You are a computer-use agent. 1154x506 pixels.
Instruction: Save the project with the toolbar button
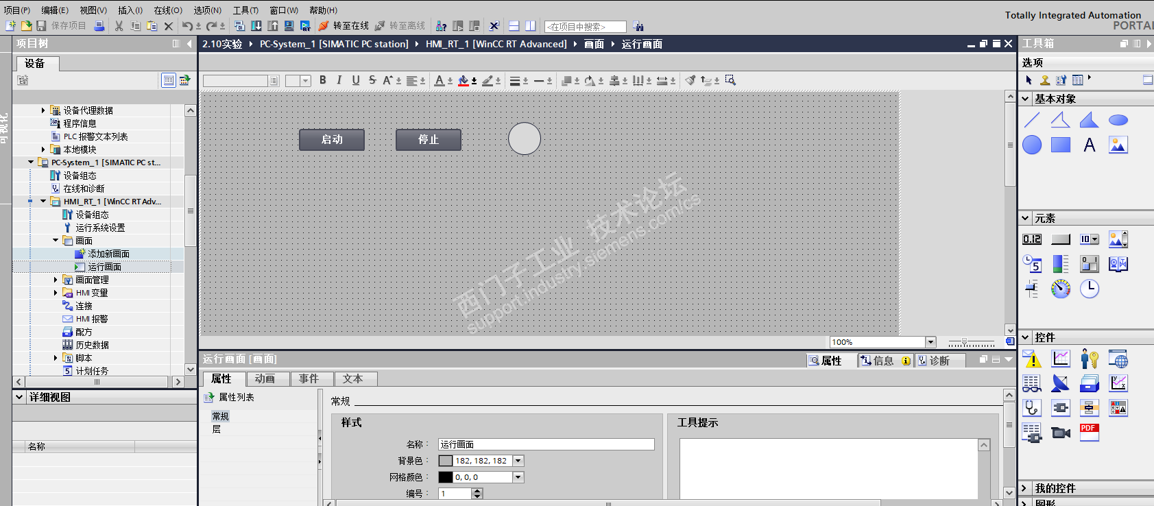[x=41, y=26]
